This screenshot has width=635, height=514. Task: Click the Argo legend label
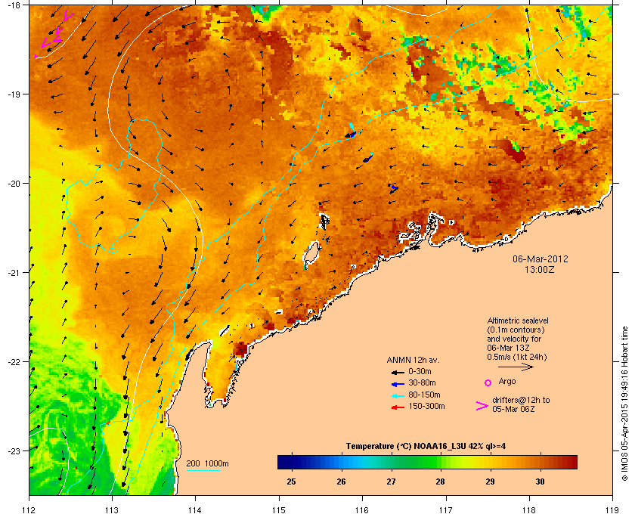(x=507, y=381)
